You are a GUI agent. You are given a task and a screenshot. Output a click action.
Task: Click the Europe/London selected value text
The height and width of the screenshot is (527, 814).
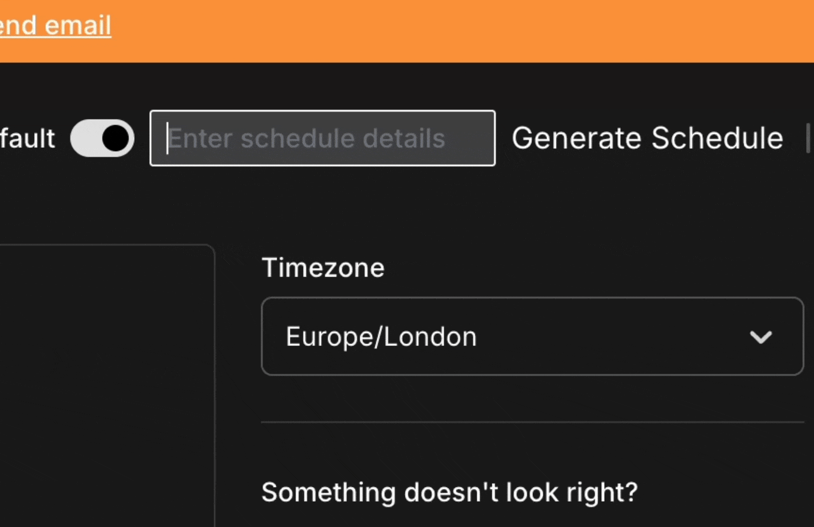pyautogui.click(x=381, y=337)
